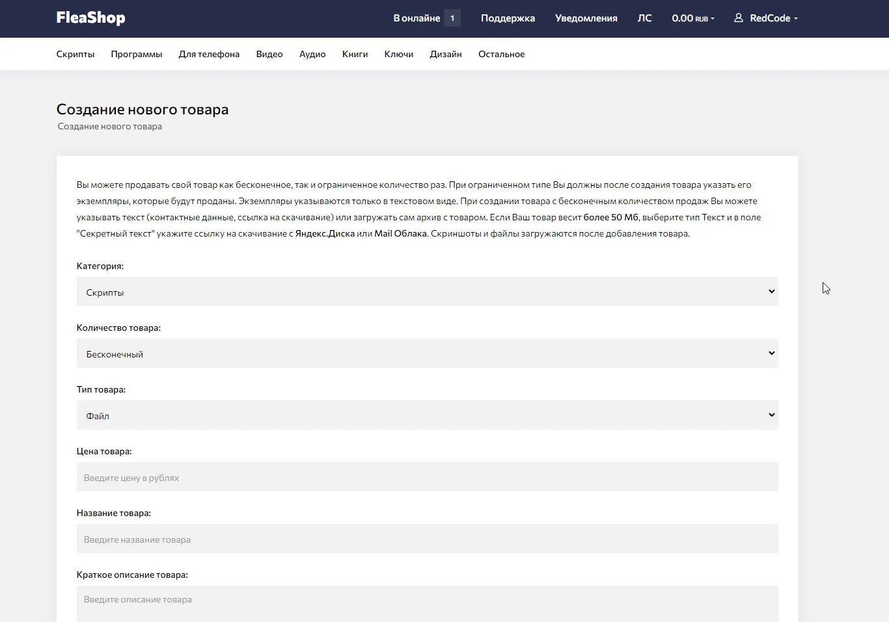The image size is (889, 622).
Task: Select the Для телефона category
Action: click(209, 54)
